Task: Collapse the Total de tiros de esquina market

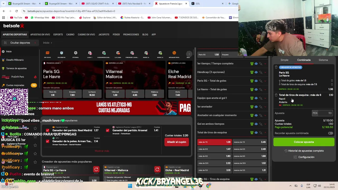Action: (265, 132)
